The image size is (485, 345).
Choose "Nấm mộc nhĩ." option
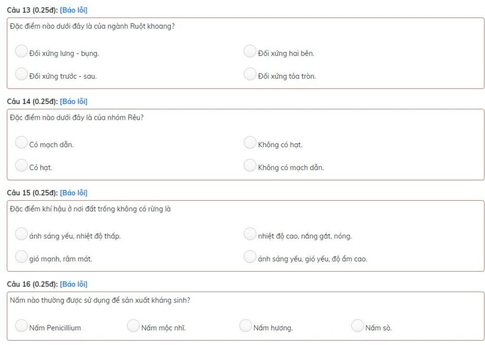pos(133,326)
